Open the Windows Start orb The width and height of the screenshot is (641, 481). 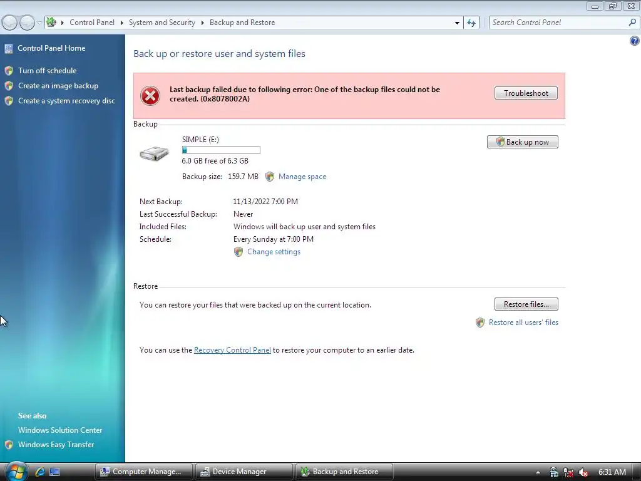click(x=16, y=472)
